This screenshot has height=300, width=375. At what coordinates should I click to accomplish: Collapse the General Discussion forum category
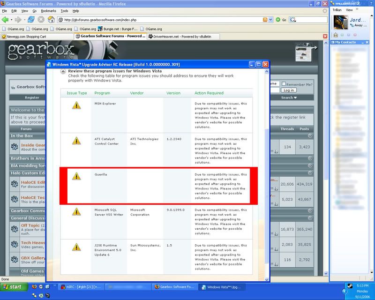click(310, 218)
